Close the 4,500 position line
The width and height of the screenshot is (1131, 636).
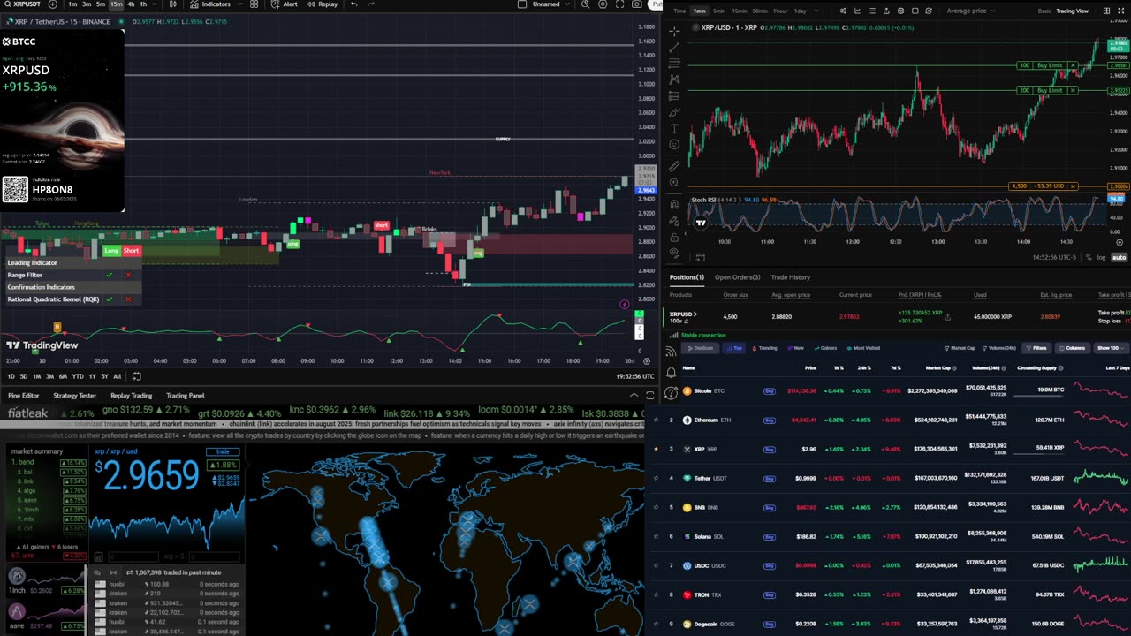[1073, 186]
